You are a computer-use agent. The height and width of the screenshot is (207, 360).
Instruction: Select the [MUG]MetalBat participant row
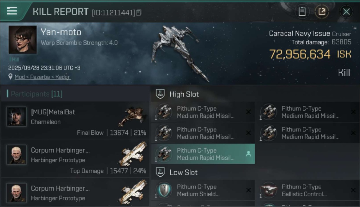coord(75,120)
